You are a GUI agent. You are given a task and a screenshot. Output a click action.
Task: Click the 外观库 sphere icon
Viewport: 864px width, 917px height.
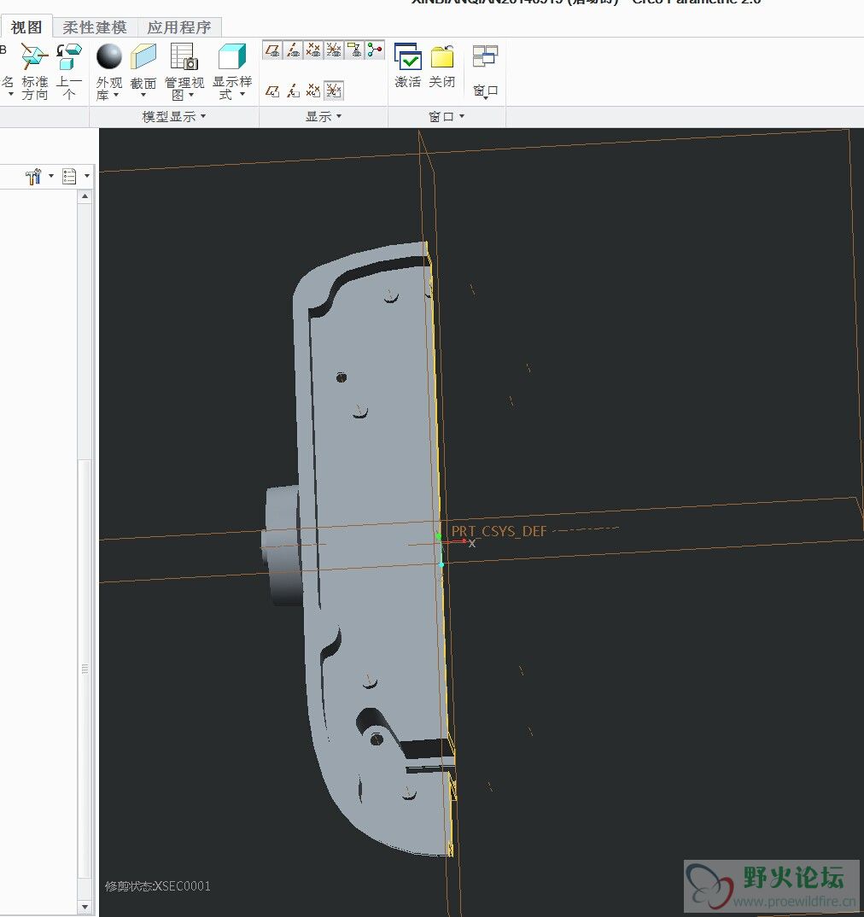(108, 56)
